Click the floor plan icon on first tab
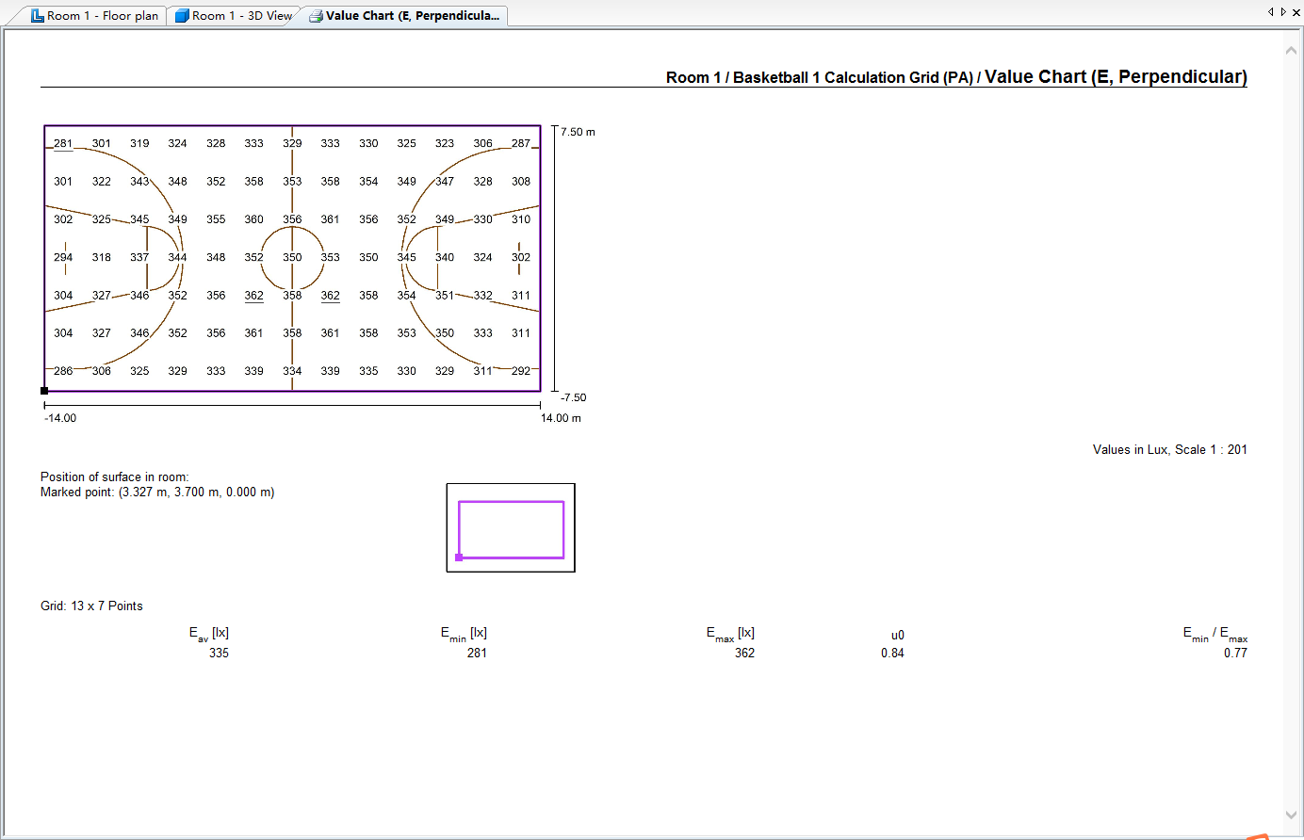 tap(38, 16)
